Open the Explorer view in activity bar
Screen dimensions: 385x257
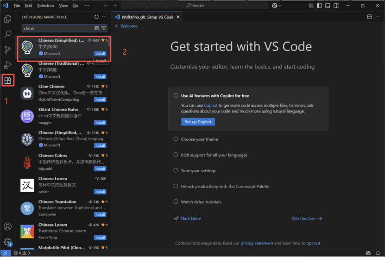tap(7, 19)
